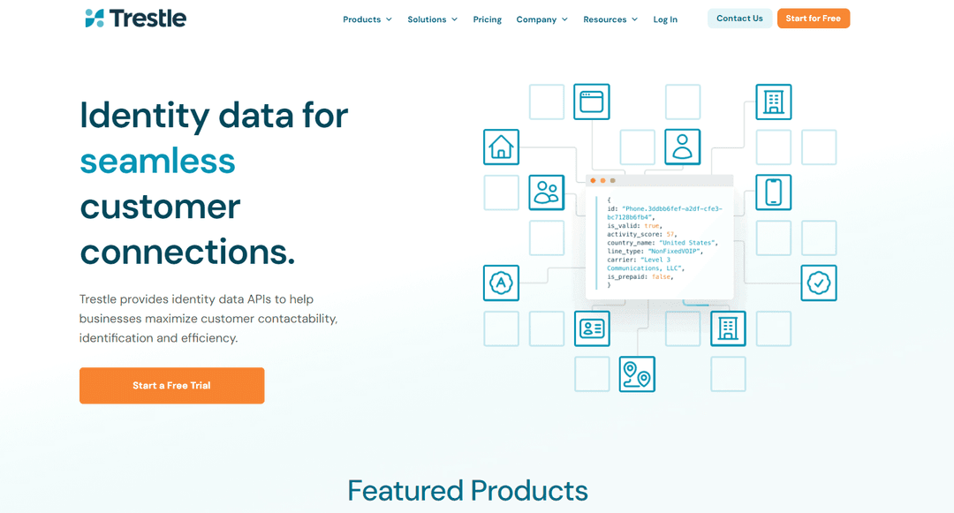Click the Trestle logo in header
954x513 pixels.
136,19
